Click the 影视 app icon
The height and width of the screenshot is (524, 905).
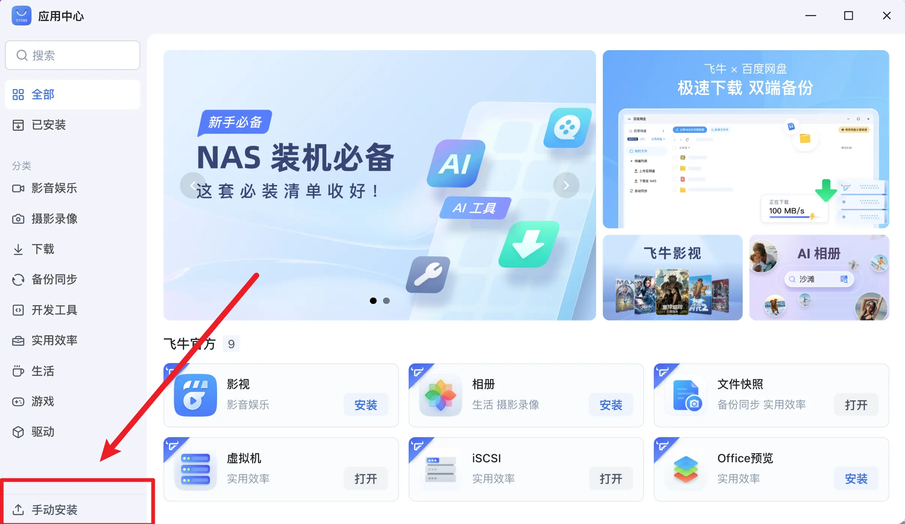click(195, 395)
